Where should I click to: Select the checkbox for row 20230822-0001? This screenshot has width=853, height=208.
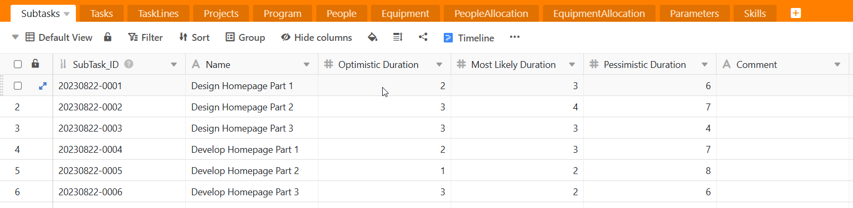pos(18,85)
